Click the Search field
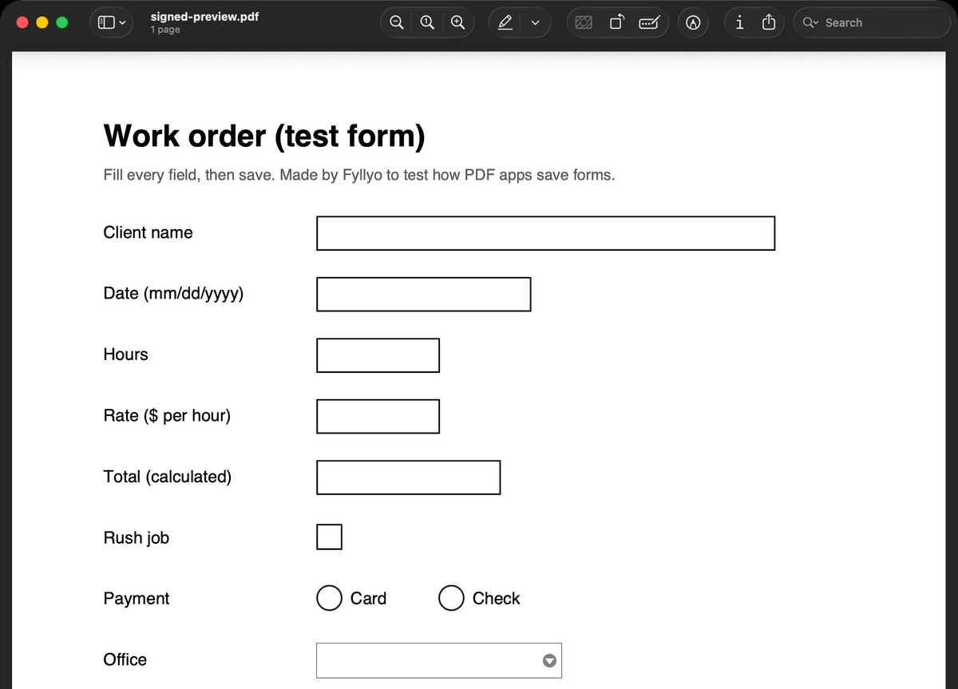This screenshot has height=689, width=958. pos(872,23)
